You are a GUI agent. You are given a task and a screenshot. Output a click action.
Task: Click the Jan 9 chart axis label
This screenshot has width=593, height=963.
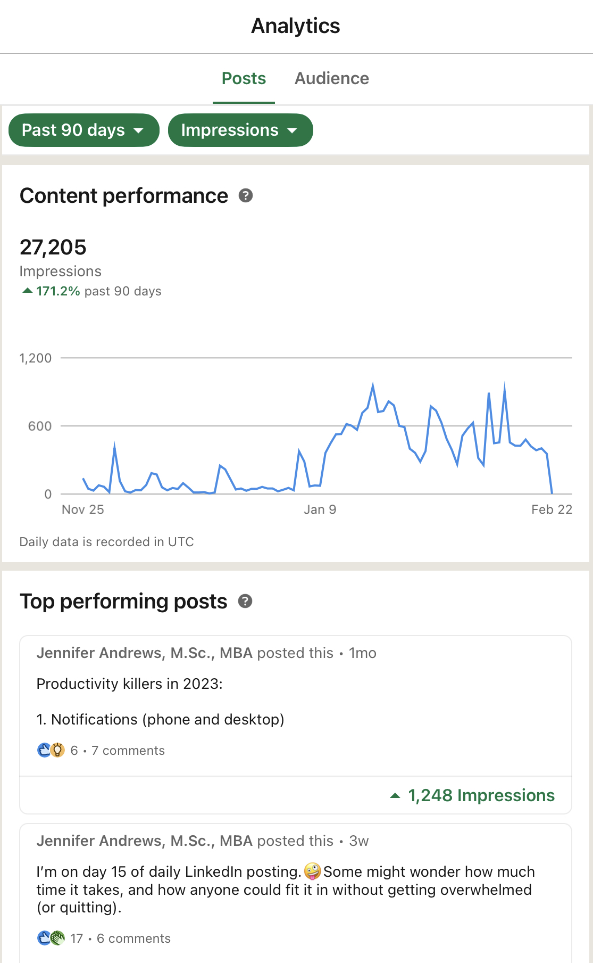320,509
